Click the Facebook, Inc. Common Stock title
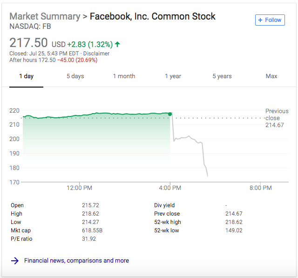Image resolution: width=298 pixels, height=278 pixels. click(152, 16)
